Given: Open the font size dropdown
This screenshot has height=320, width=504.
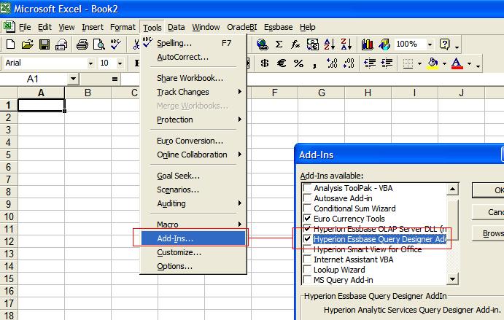Looking at the screenshot, I should coord(120,63).
